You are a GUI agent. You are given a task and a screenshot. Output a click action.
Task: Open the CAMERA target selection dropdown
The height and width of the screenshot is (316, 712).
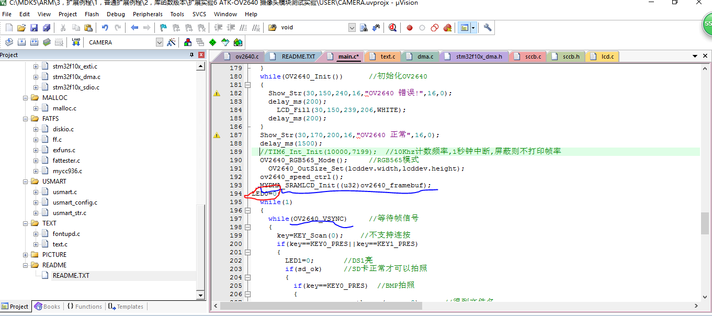click(x=160, y=42)
